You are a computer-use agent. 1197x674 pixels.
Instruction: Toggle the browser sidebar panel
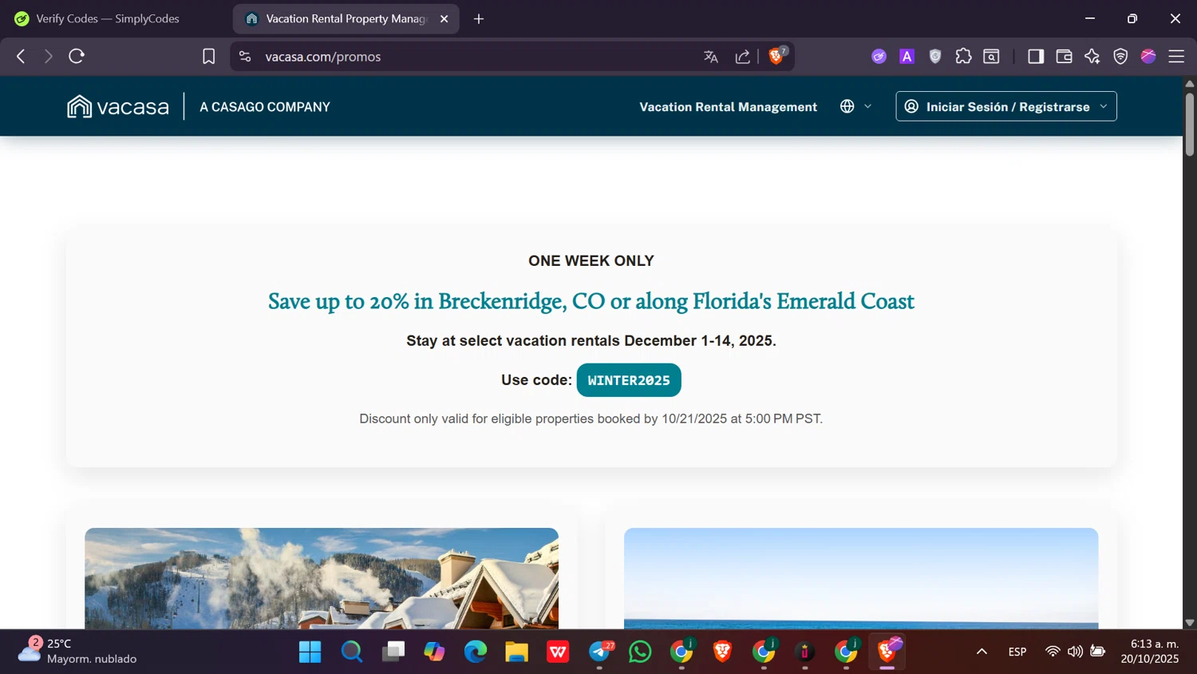[x=1036, y=56]
